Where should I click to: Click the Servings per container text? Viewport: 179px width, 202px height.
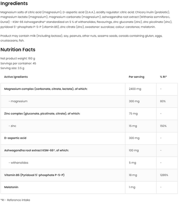[x=18, y=63]
